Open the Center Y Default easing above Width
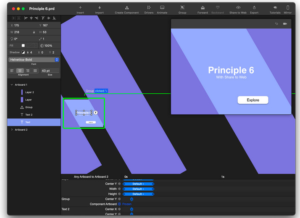The width and height of the screenshot is (300, 218). coord(138,184)
